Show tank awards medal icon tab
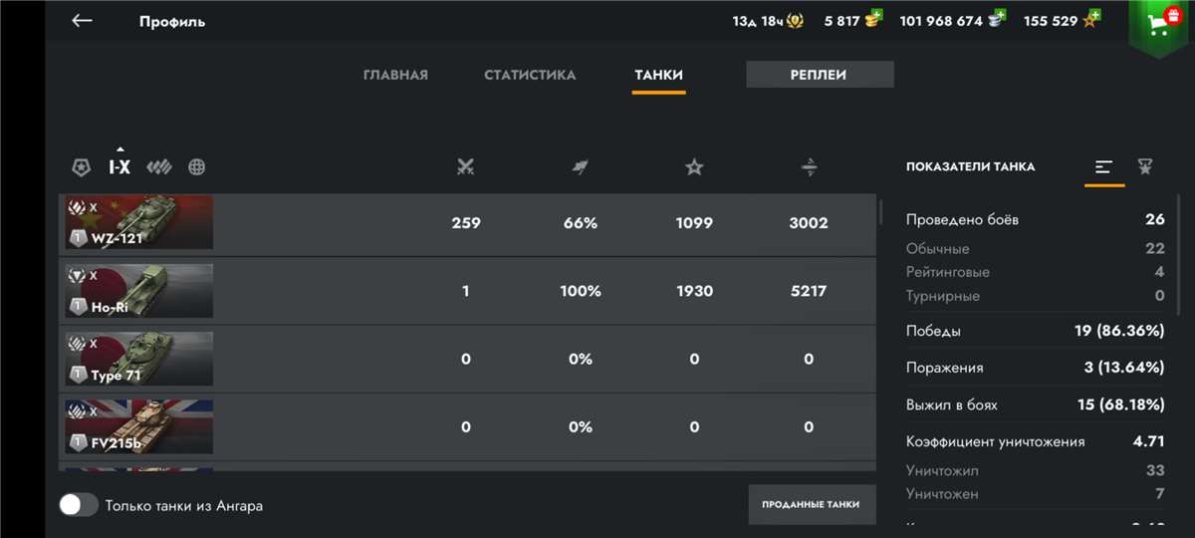 tap(1145, 167)
